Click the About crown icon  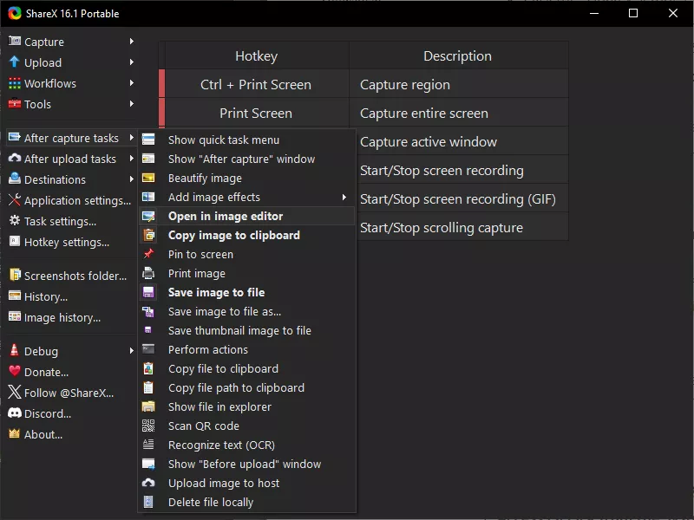tap(15, 434)
